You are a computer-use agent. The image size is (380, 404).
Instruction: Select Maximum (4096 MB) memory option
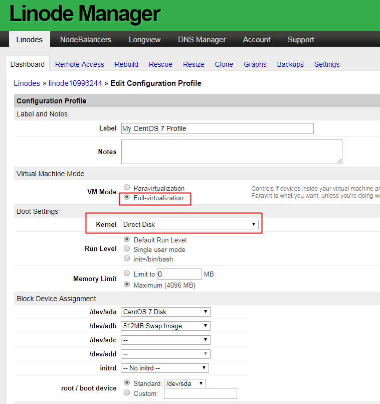[127, 285]
